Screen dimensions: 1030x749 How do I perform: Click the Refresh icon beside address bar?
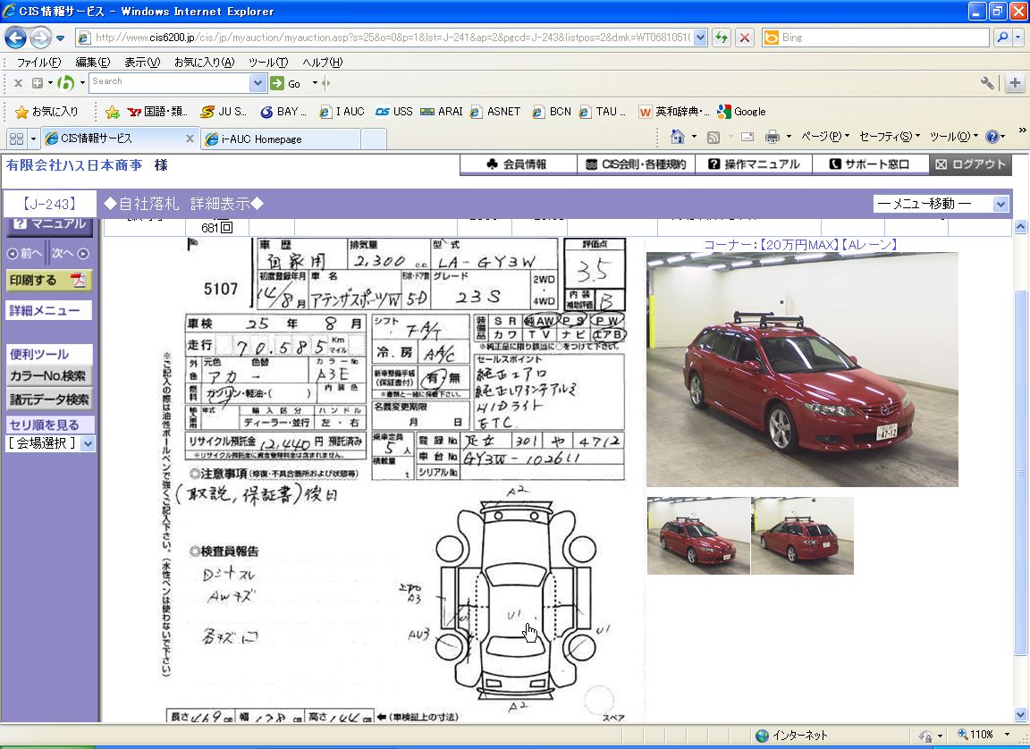(721, 38)
